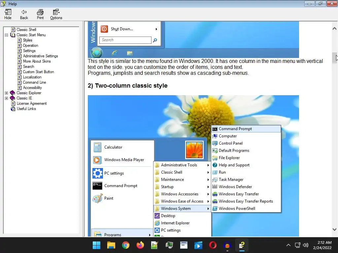Expand the Classic Explorer node
Image resolution: width=338 pixels, height=253 pixels.
pyautogui.click(x=7, y=93)
